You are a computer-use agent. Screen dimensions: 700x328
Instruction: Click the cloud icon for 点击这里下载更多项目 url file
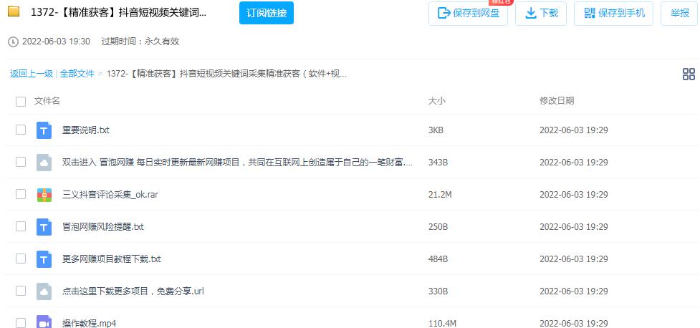[44, 291]
